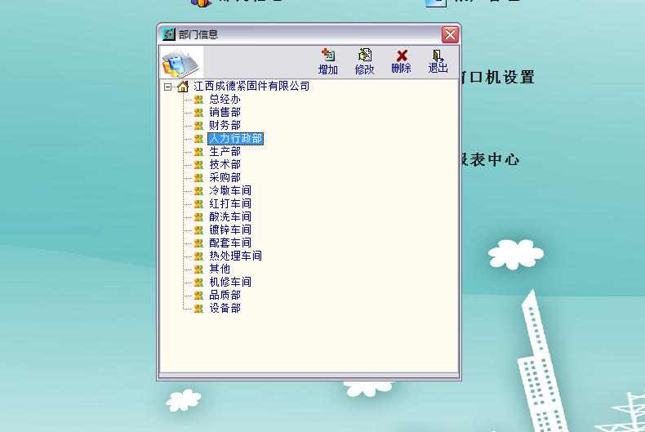Collapse the 江西成德紧固件有限公司 root node

pyautogui.click(x=167, y=87)
